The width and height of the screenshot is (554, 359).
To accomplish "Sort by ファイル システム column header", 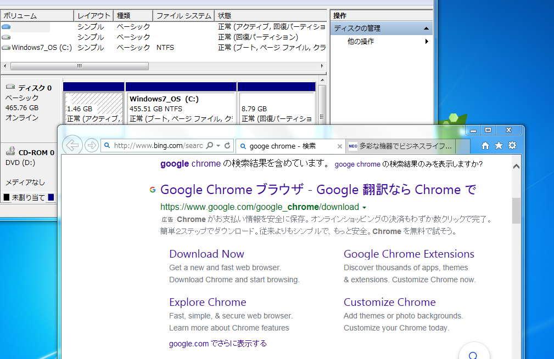I will (184, 15).
